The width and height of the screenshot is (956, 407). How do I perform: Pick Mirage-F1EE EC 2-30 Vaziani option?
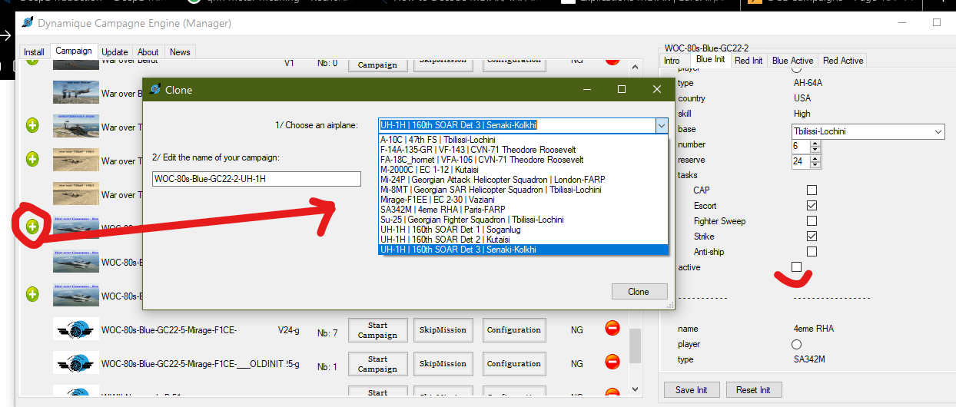[523, 199]
